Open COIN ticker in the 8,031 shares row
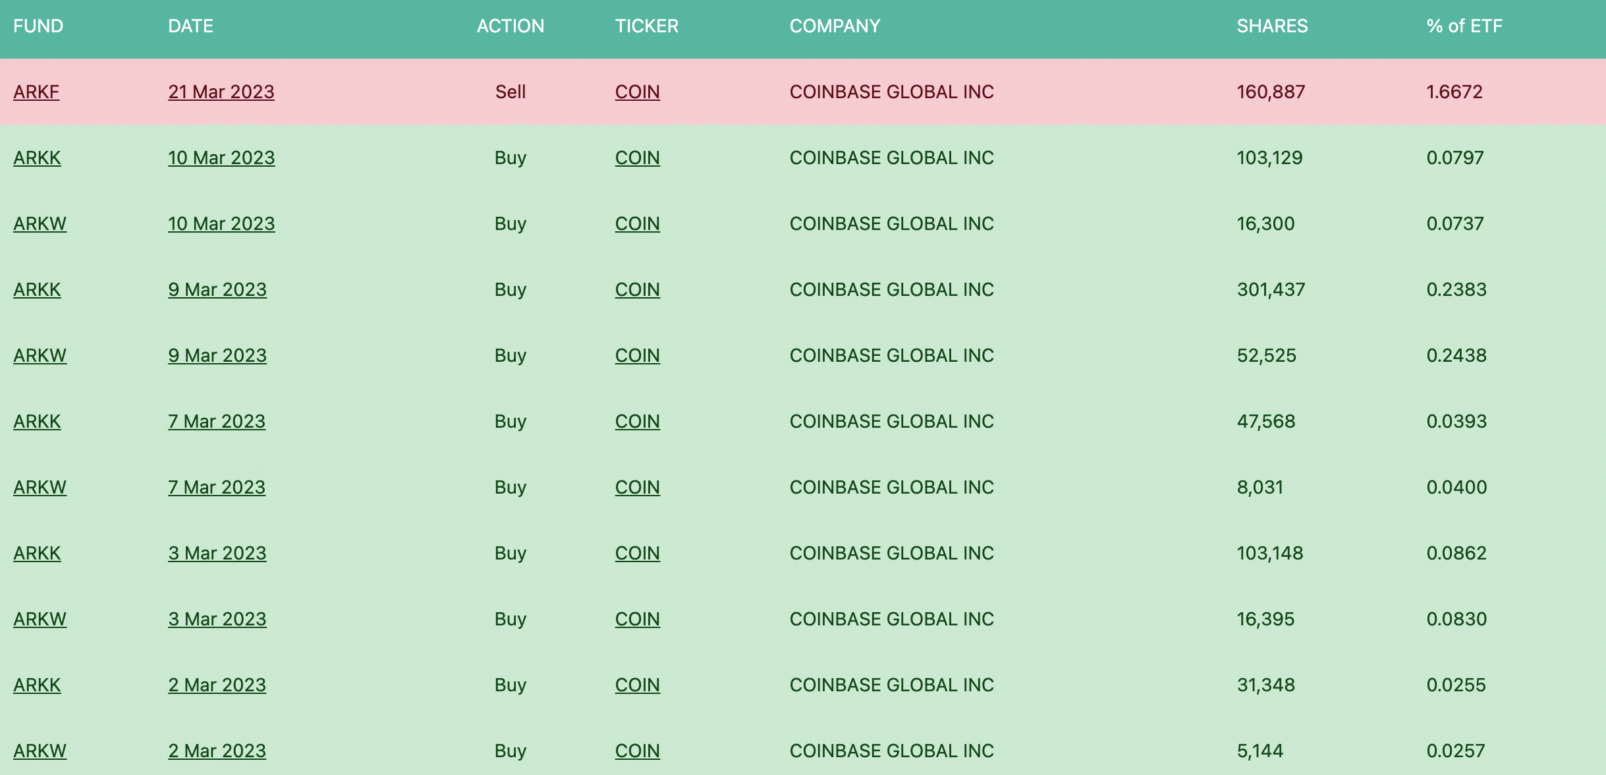 click(637, 488)
